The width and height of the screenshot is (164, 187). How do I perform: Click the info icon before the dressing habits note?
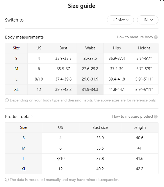pos(7,100)
